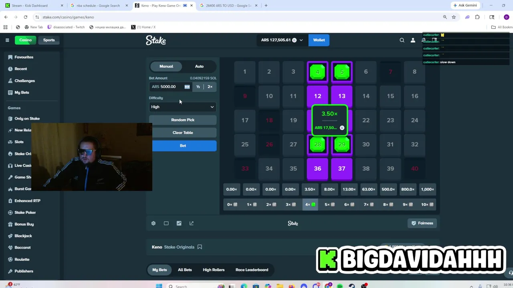The width and height of the screenshot is (513, 288).
Task: Switch to nba schedule Google Search tab
Action: pyautogui.click(x=99, y=6)
